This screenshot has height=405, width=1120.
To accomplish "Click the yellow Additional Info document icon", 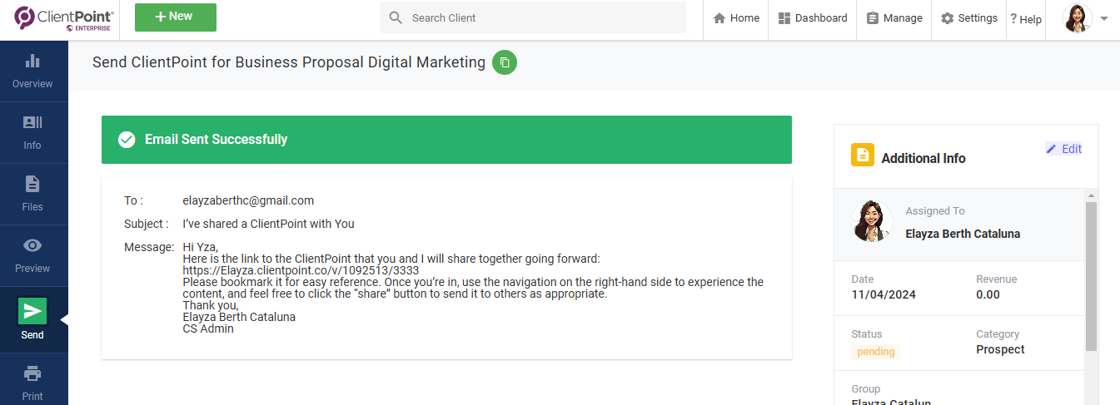I will [863, 156].
